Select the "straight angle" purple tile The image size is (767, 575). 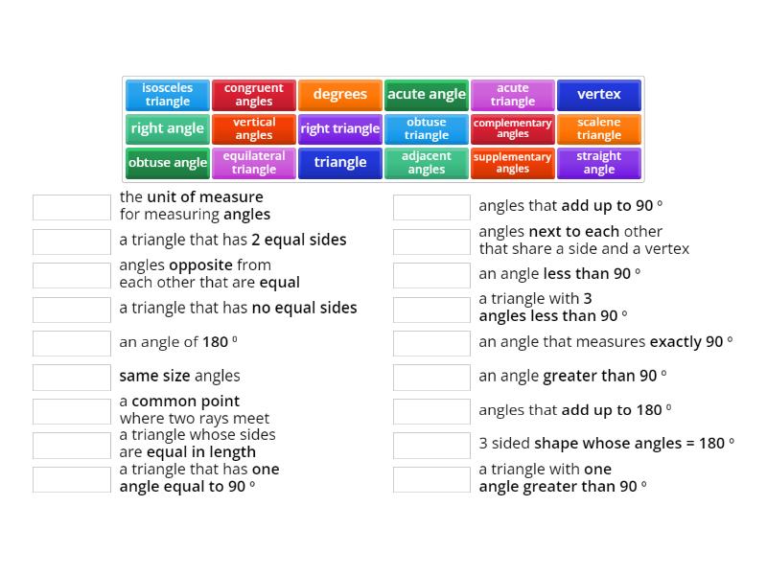(599, 162)
